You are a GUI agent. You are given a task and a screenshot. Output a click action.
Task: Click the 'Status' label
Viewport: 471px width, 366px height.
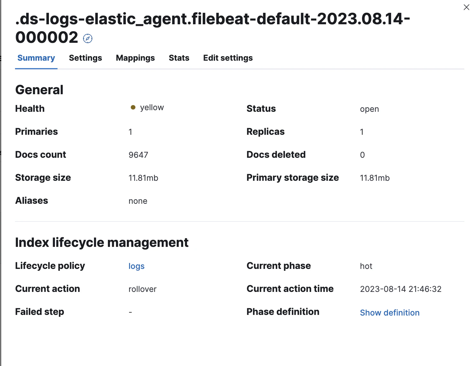click(261, 109)
